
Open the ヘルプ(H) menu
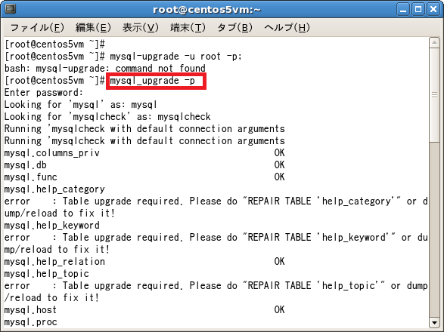click(287, 28)
